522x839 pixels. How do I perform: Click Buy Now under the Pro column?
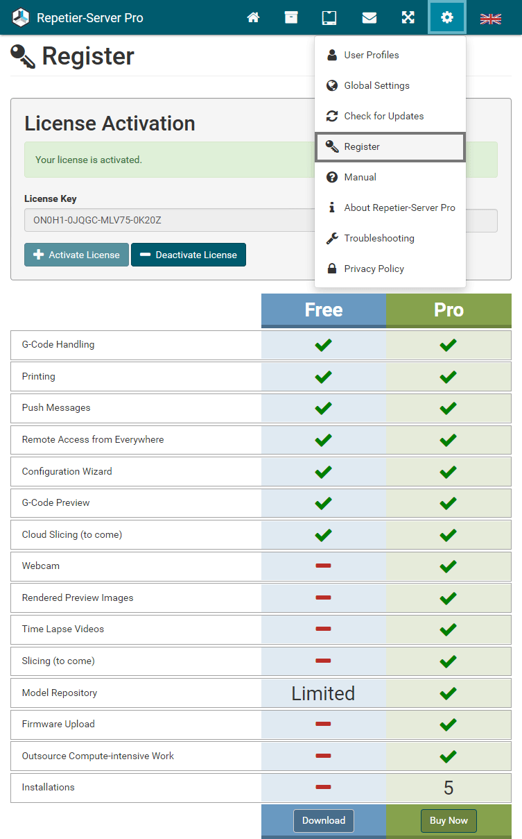click(x=449, y=820)
